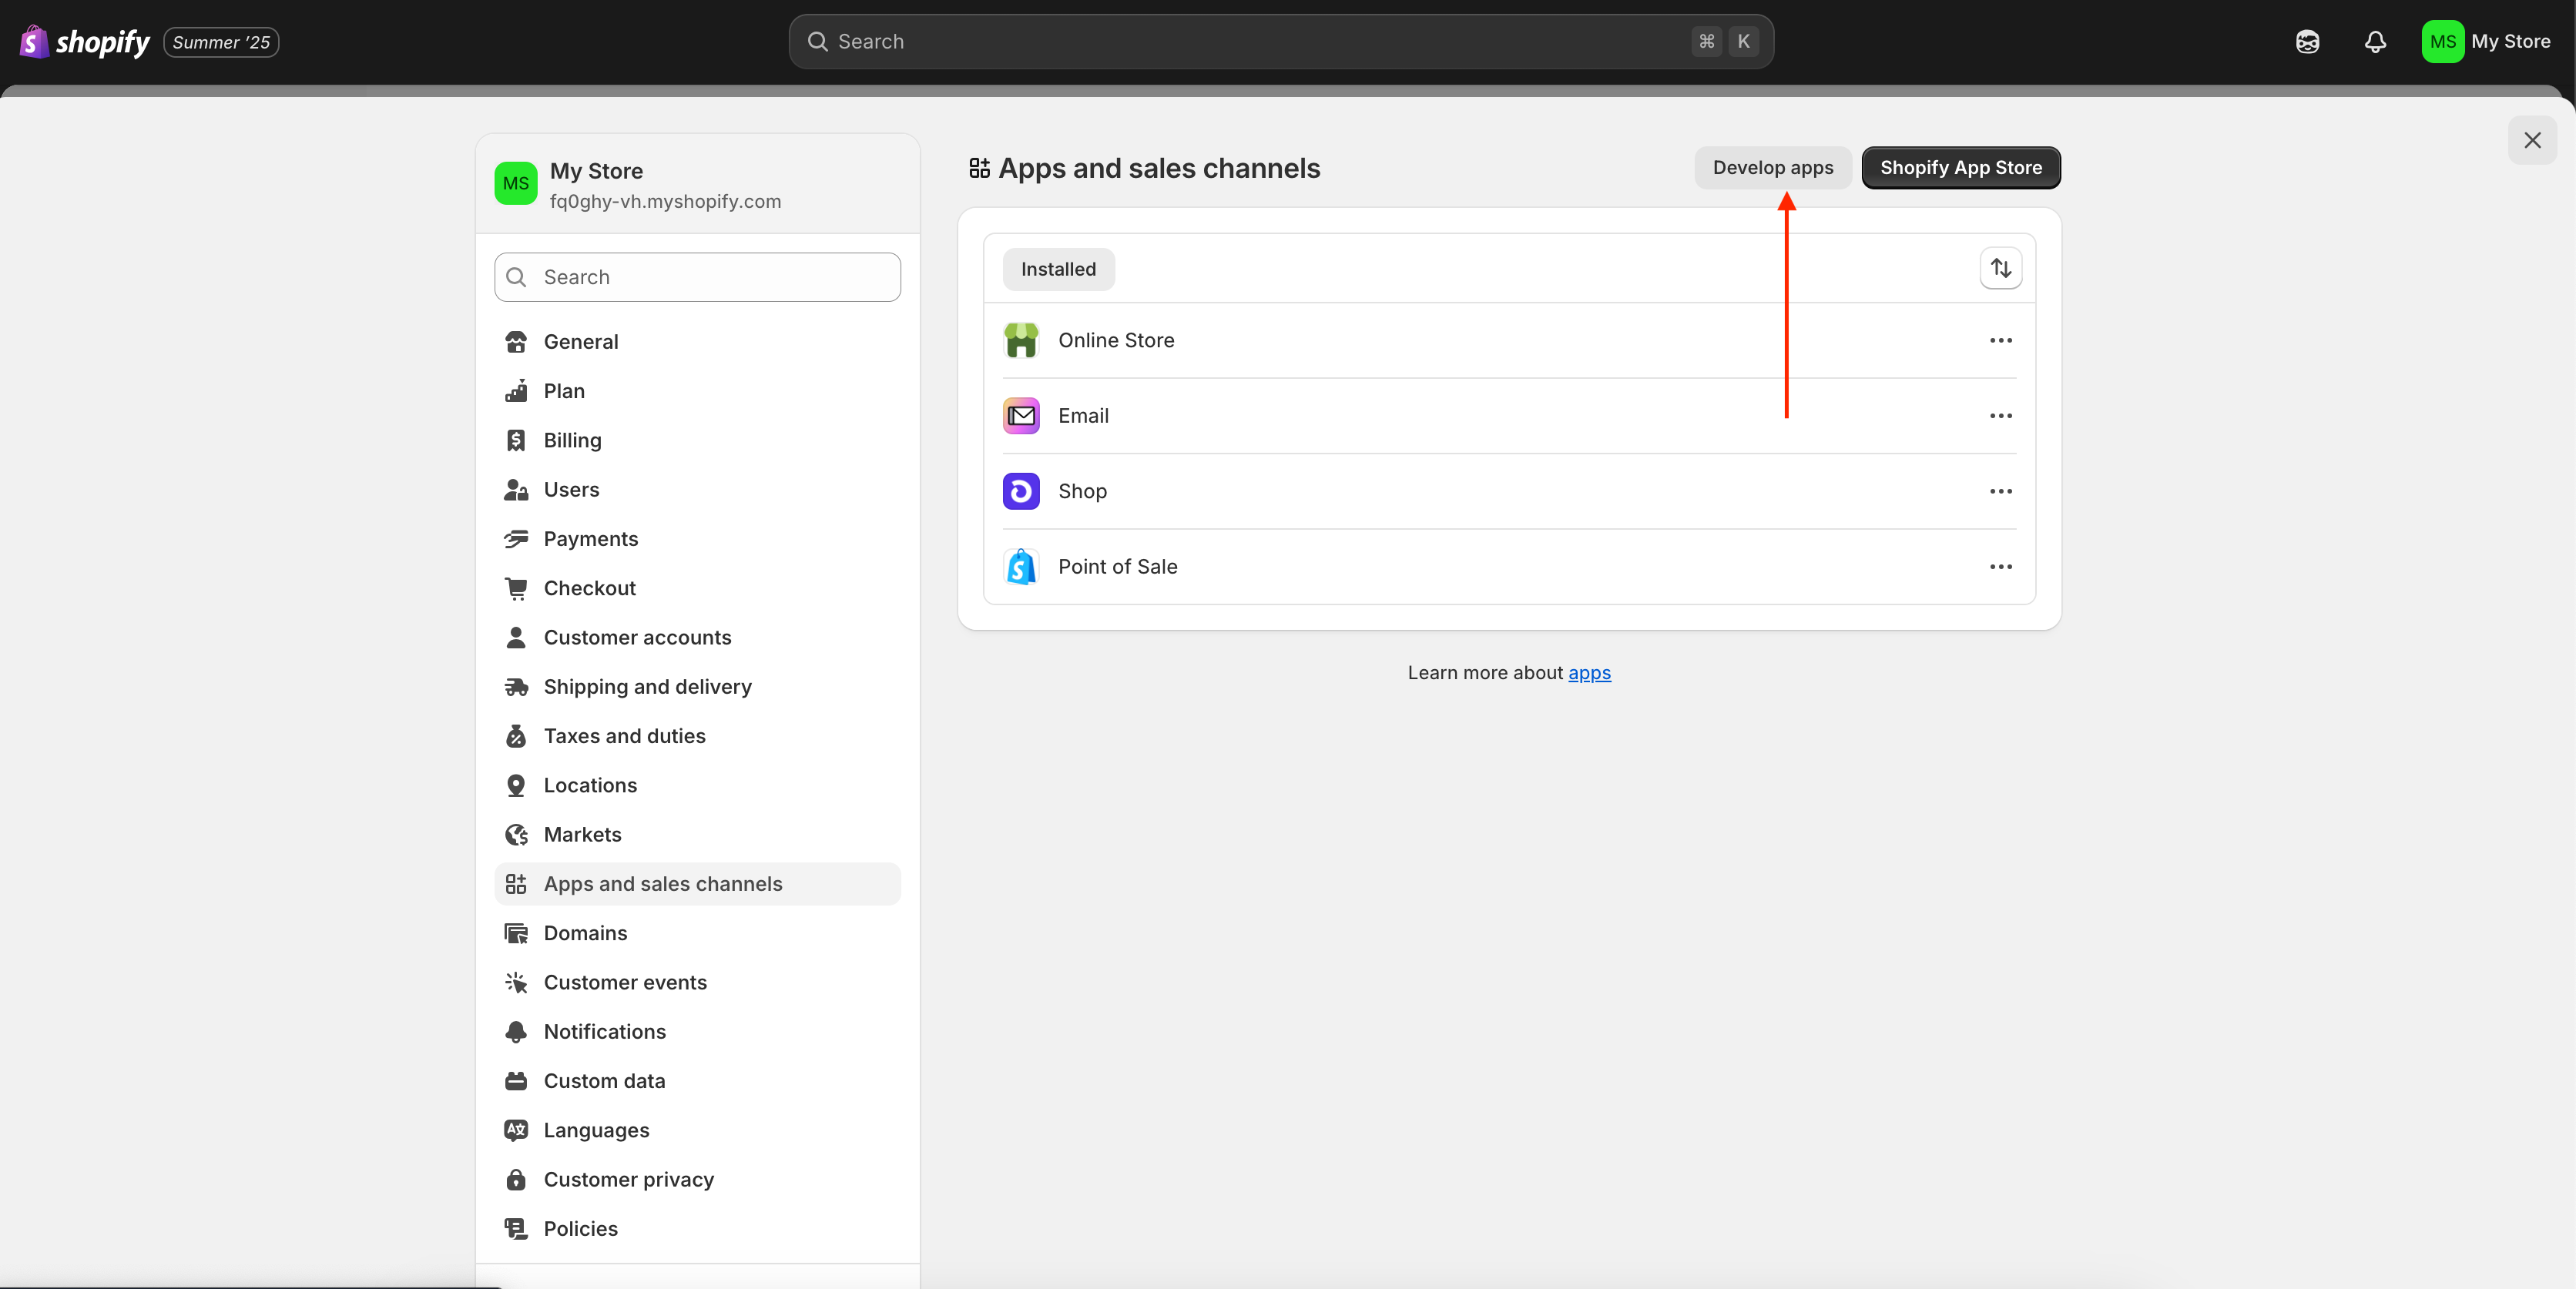
Task: Toggle the sort order arrows button
Action: [x=2000, y=269]
